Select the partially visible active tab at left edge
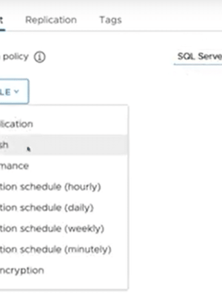 (x=2, y=20)
